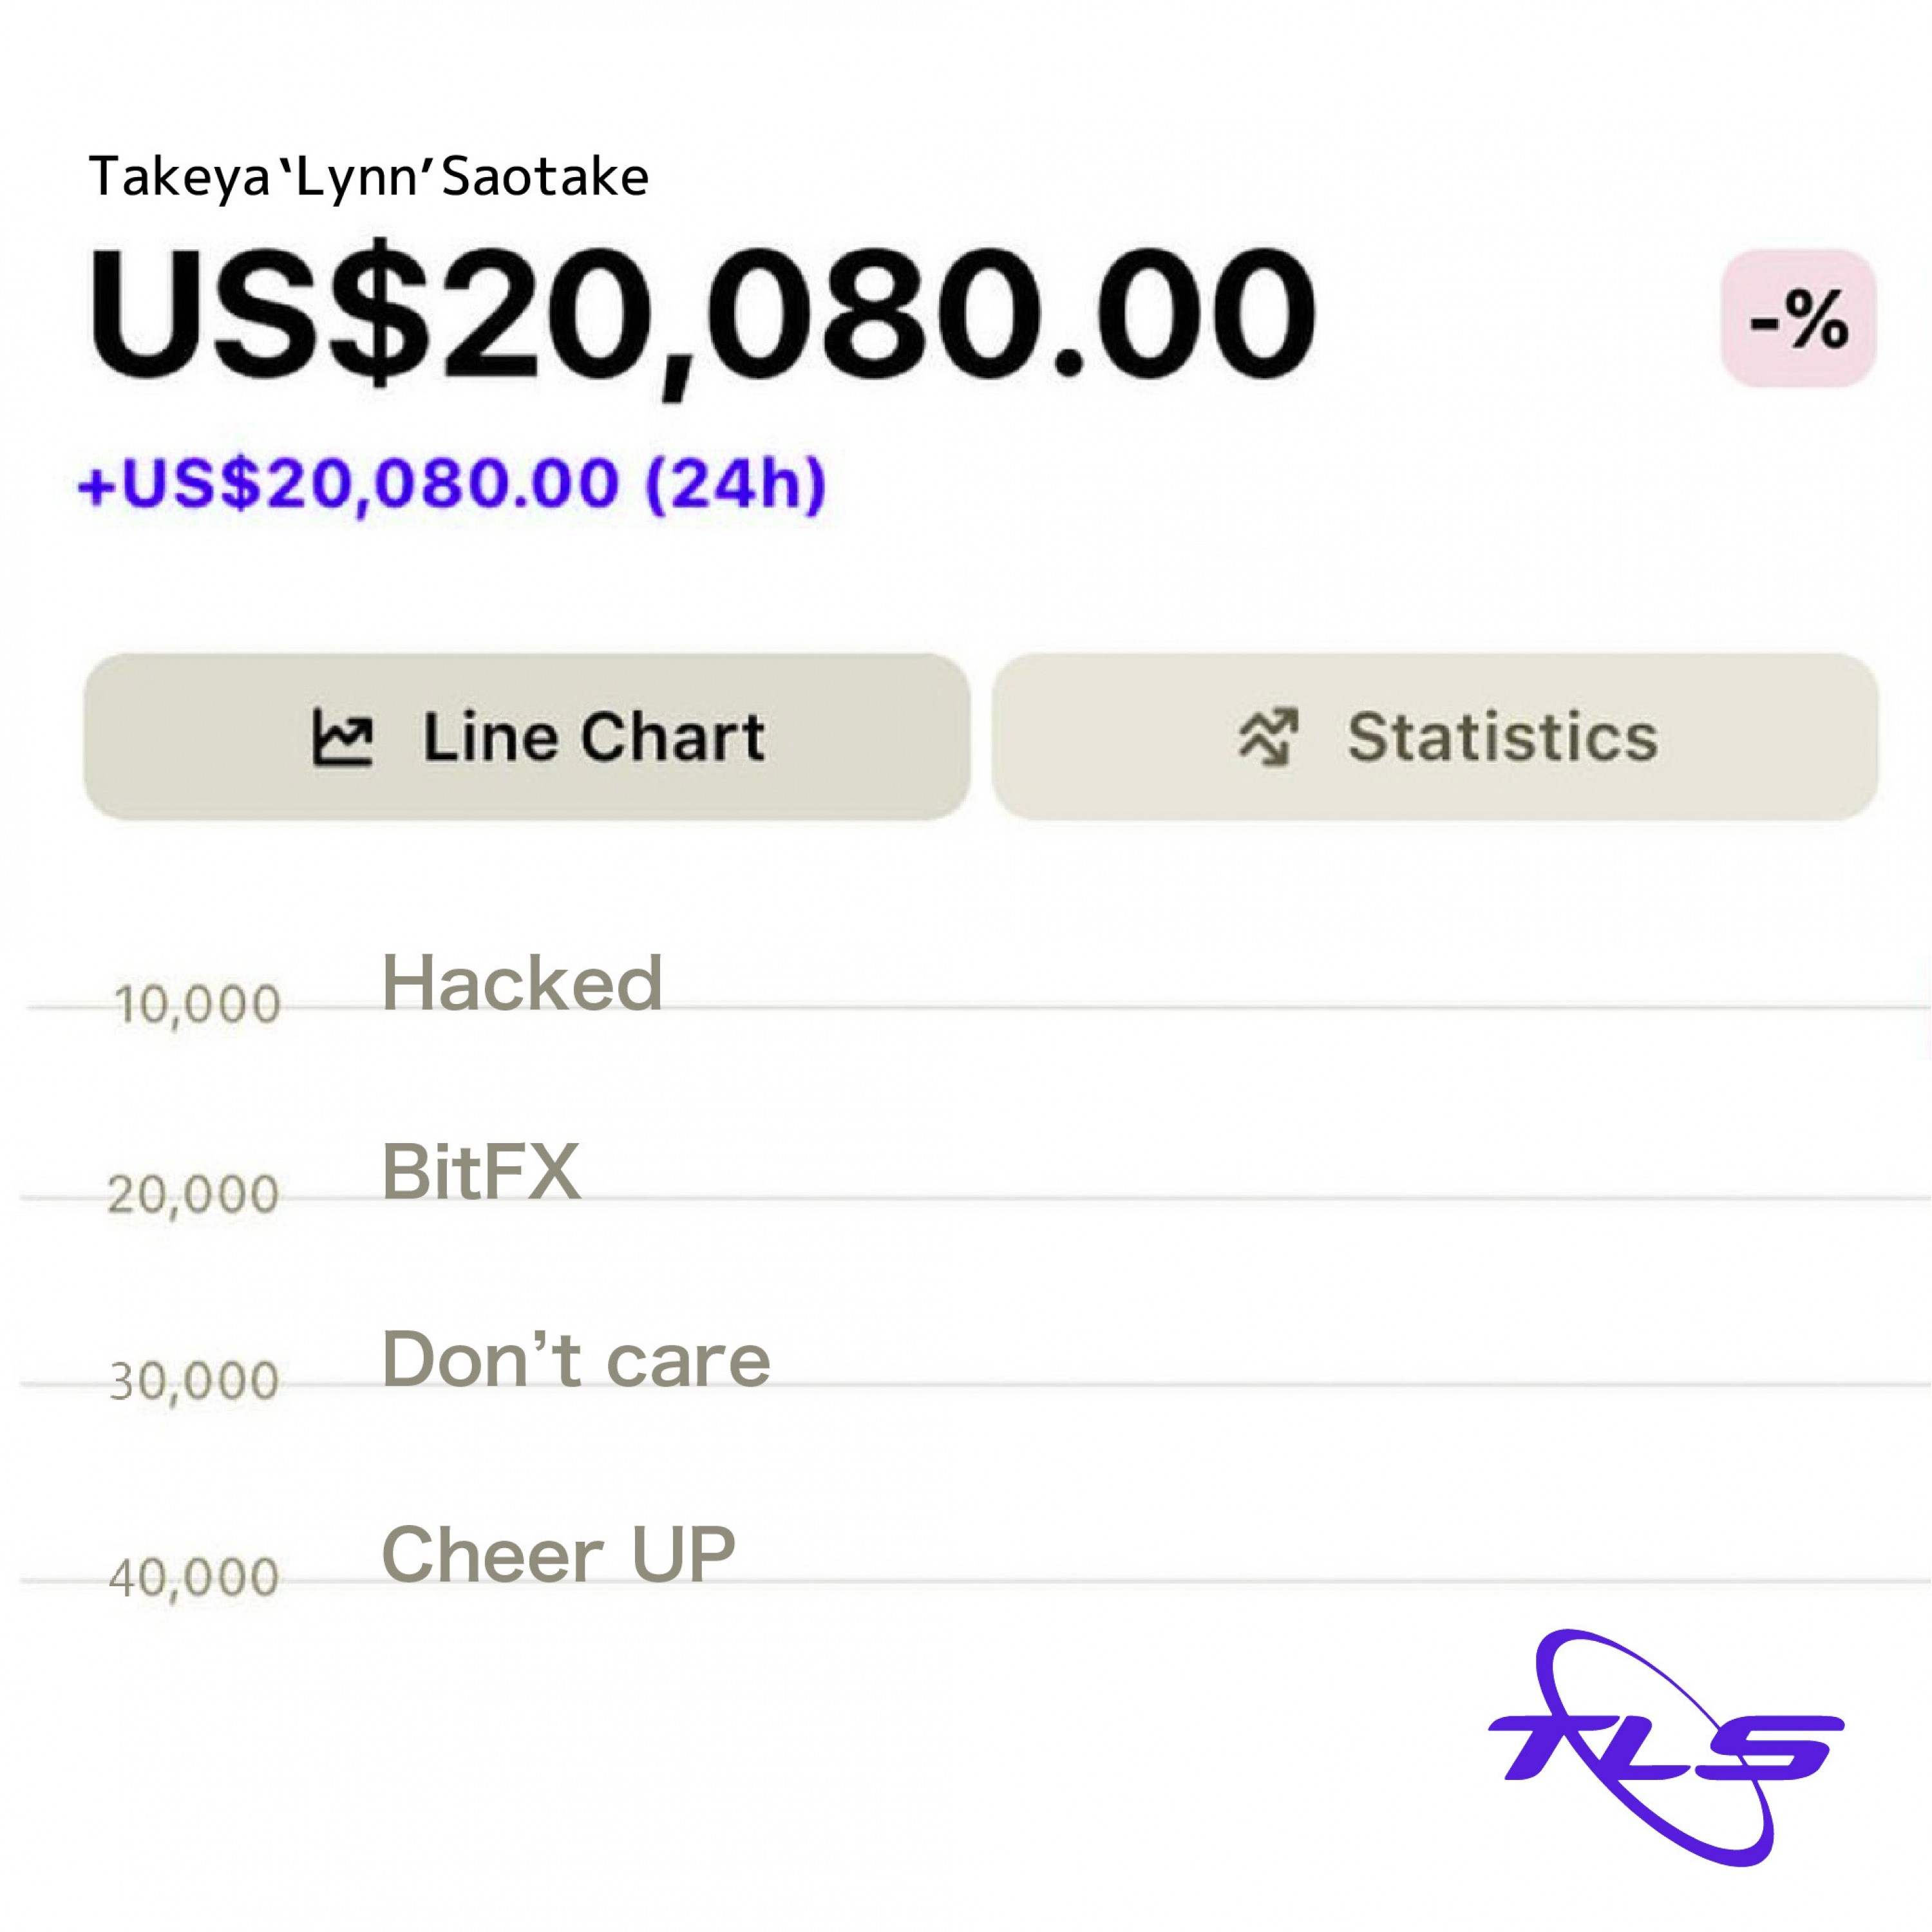Select the Hacked entry
Image resolution: width=1932 pixels, height=1932 pixels.
tap(522, 983)
